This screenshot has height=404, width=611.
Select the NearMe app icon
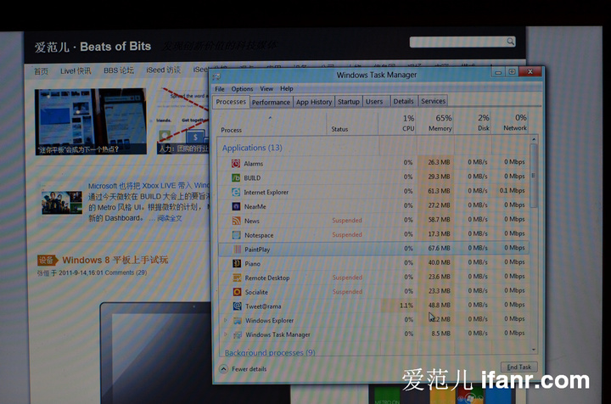click(236, 206)
